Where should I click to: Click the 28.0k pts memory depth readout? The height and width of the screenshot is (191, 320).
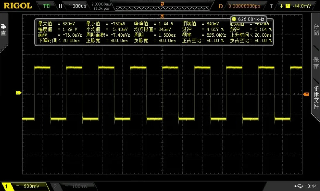click(101, 8)
